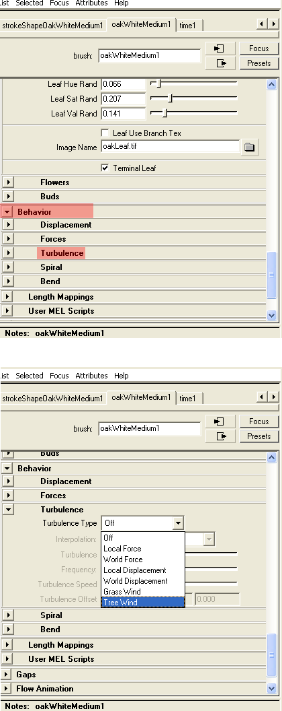
Task: Adjust the Leaf Sat Rand slider
Action: pyautogui.click(x=193, y=98)
